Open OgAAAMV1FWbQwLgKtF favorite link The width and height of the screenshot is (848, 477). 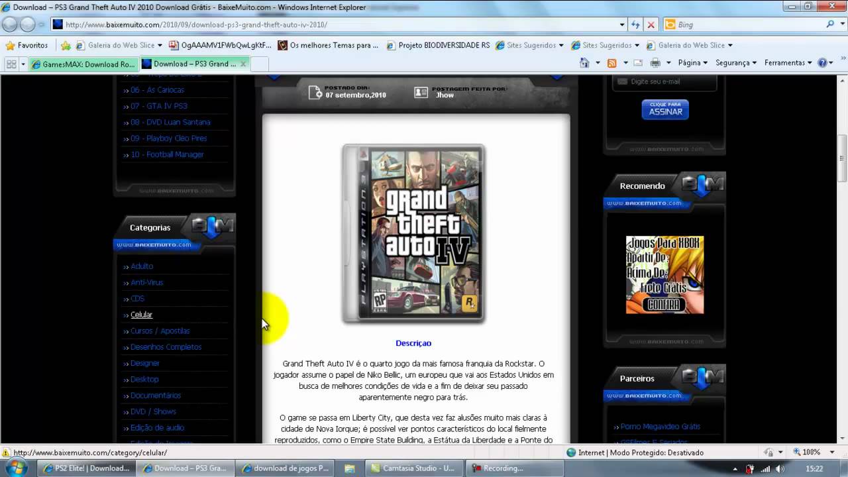coord(221,45)
